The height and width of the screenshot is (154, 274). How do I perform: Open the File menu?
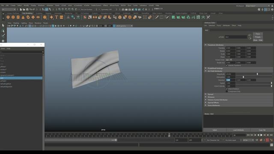coord(3,6)
